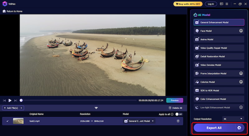249x136 pixels.
Task: Click the Color Enhancement Model icon
Action: [x=197, y=99]
